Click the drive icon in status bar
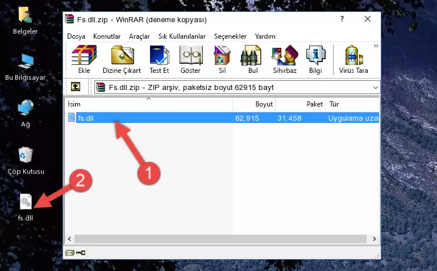The width and height of the screenshot is (437, 271). (70, 253)
